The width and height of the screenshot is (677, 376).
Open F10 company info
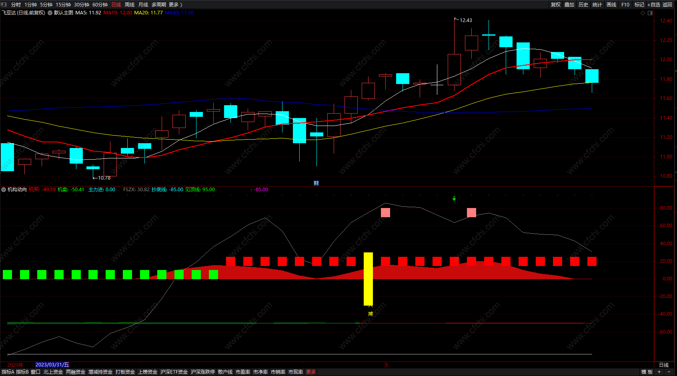pos(625,5)
